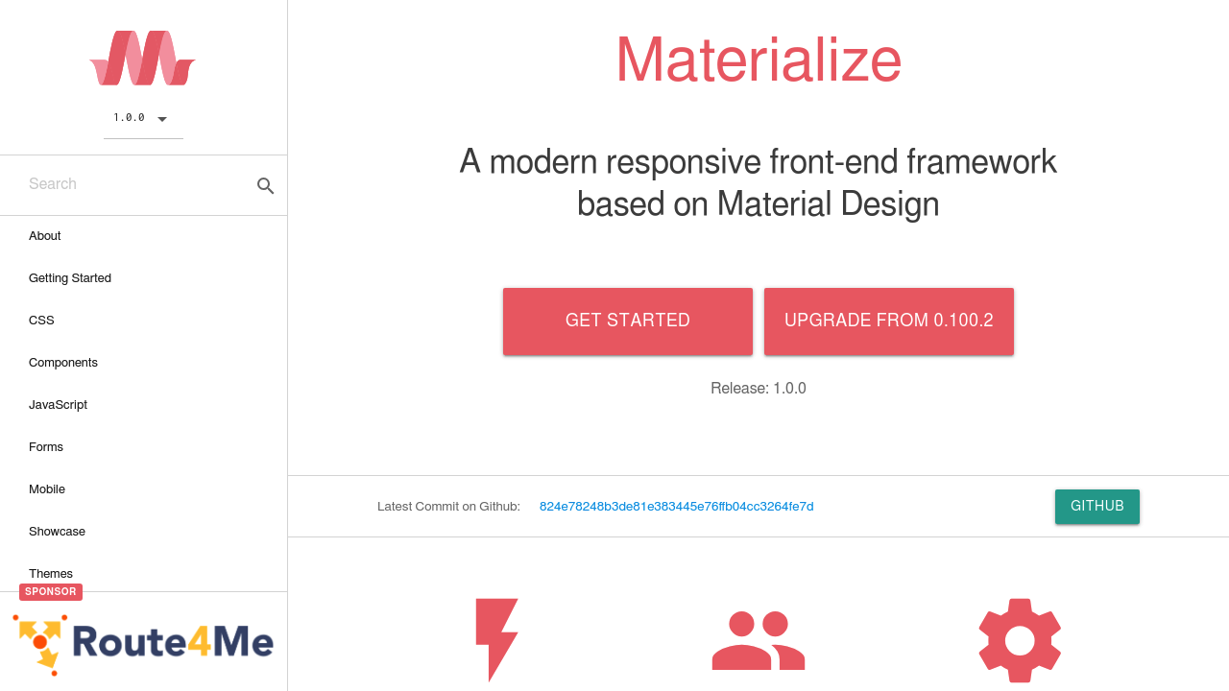This screenshot has height=691, width=1229.
Task: Click the search magnifier icon
Action: [266, 186]
